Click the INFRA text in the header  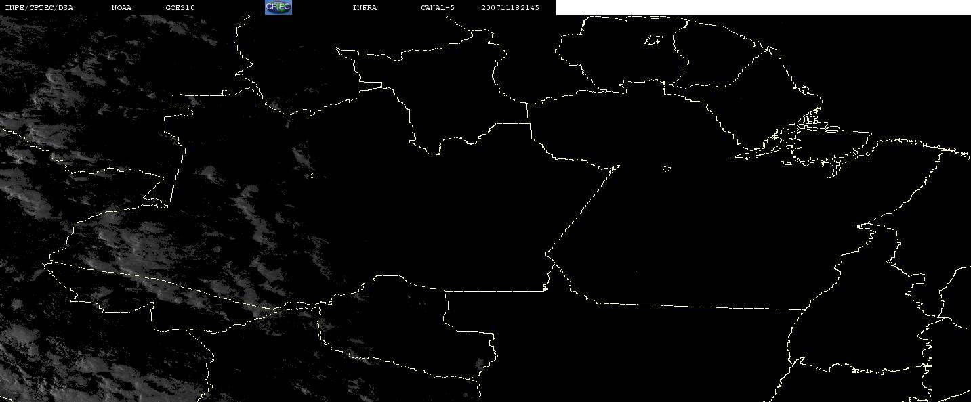coord(365,8)
